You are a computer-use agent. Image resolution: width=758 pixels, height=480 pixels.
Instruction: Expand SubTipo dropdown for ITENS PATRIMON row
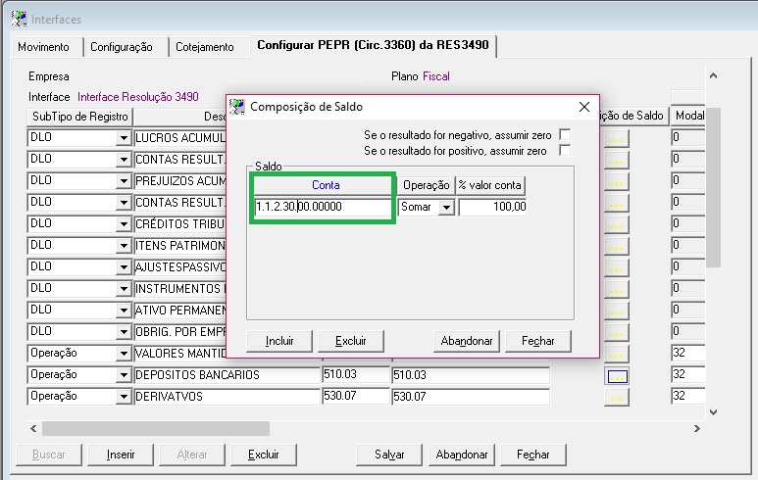point(124,246)
